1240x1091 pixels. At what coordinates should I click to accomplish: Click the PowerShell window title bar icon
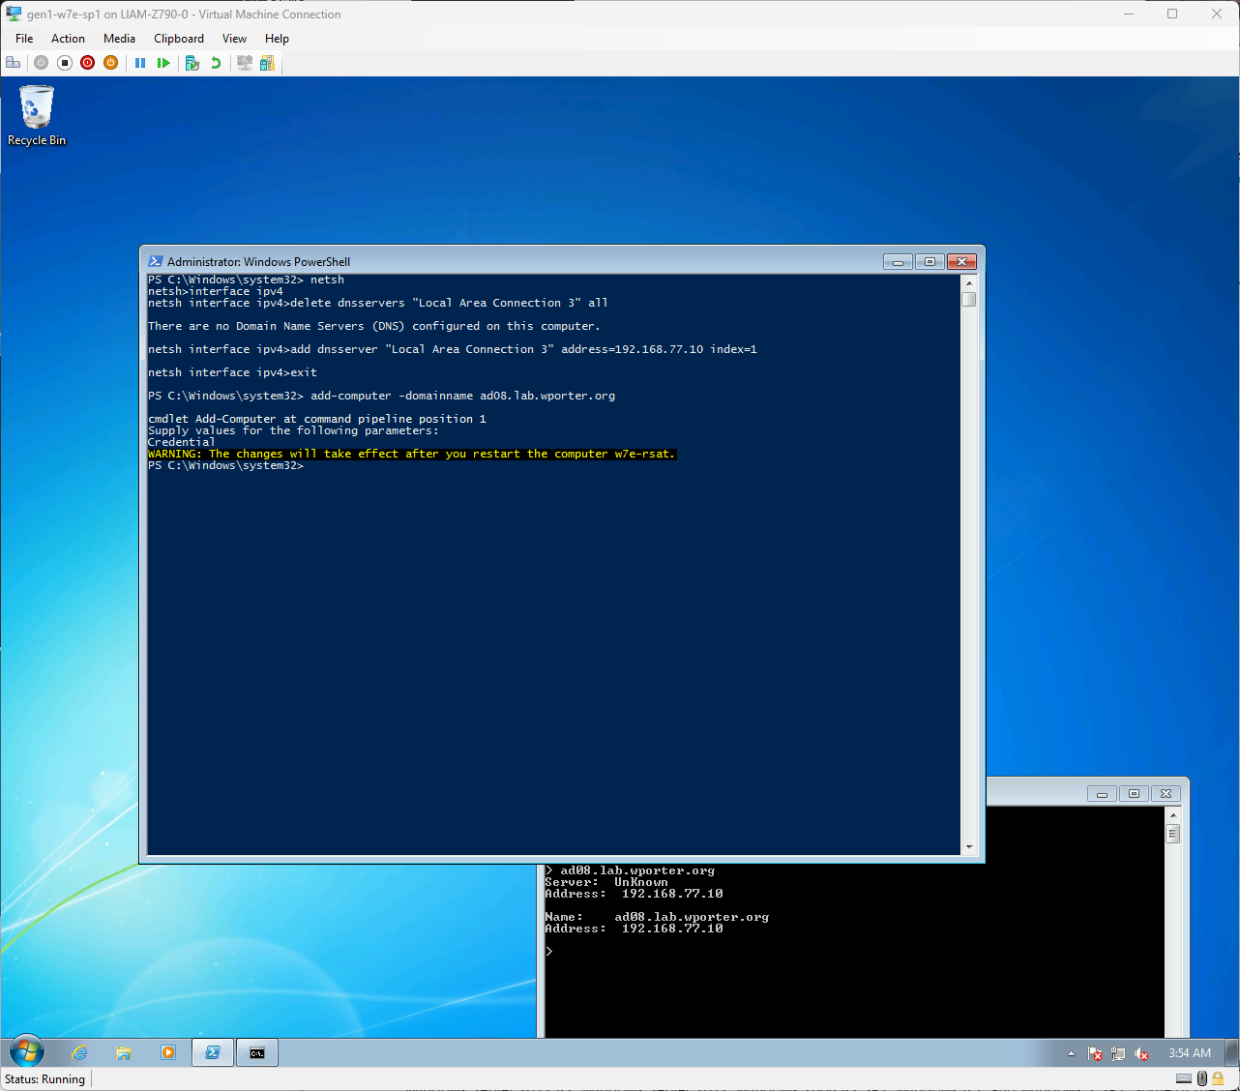click(x=155, y=261)
